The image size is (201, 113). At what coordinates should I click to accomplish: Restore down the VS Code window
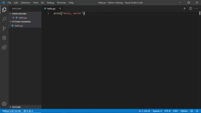188,3
